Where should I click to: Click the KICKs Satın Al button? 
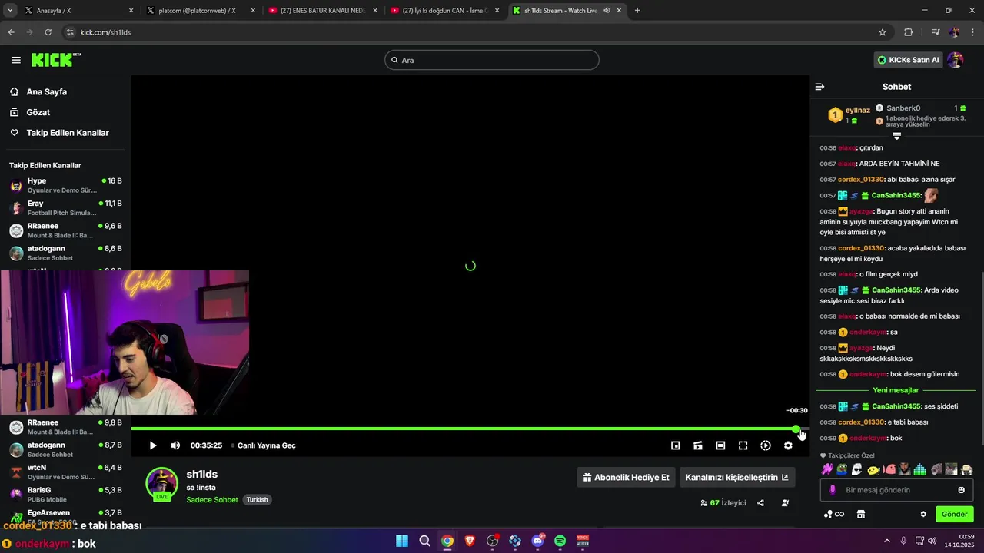point(909,60)
